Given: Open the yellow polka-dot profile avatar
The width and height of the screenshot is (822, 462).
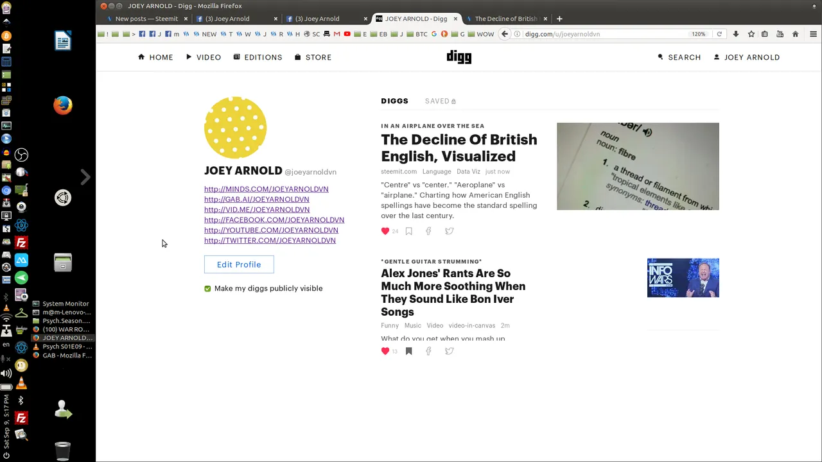Looking at the screenshot, I should pos(235,128).
